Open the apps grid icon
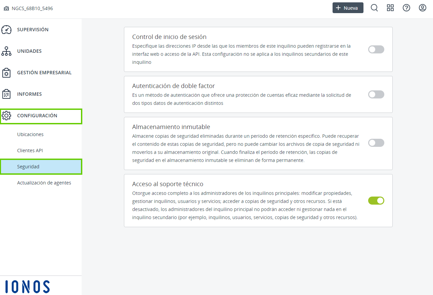The height and width of the screenshot is (295, 433). pyautogui.click(x=390, y=8)
